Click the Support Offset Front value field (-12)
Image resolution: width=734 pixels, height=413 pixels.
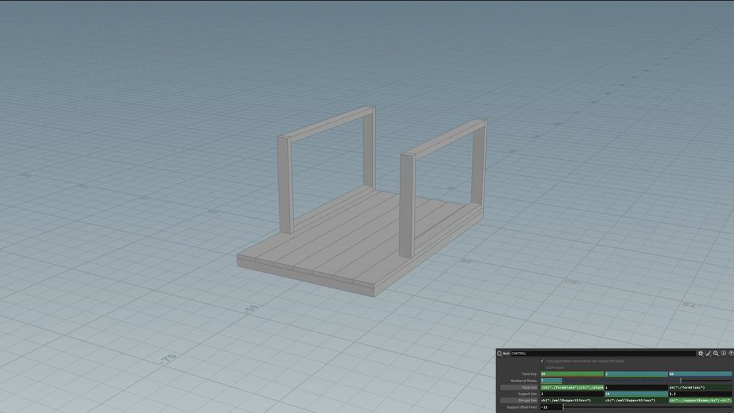tap(551, 407)
